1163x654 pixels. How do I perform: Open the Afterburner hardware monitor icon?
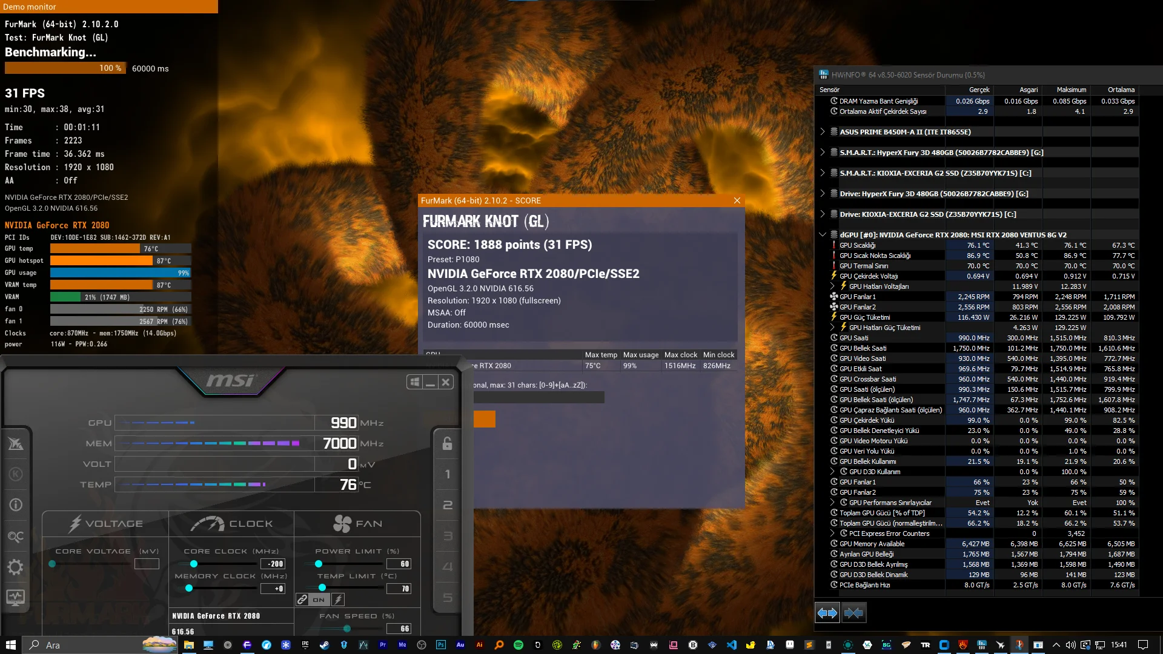pyautogui.click(x=16, y=598)
